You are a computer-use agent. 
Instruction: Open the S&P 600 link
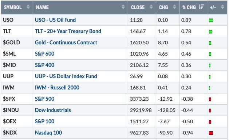[x=44, y=54]
